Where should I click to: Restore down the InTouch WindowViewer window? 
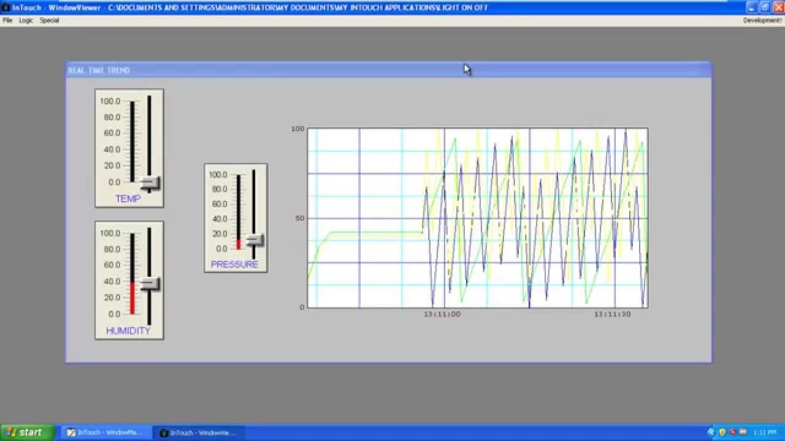(765, 7)
